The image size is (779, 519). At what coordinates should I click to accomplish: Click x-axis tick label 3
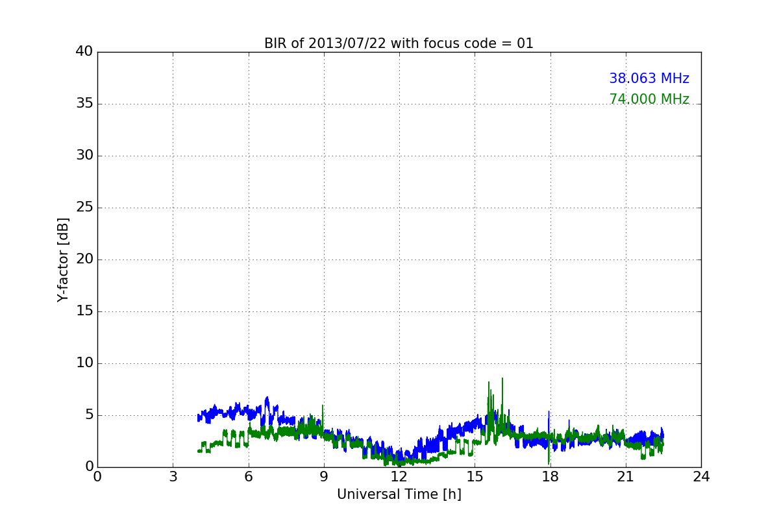tap(173, 477)
